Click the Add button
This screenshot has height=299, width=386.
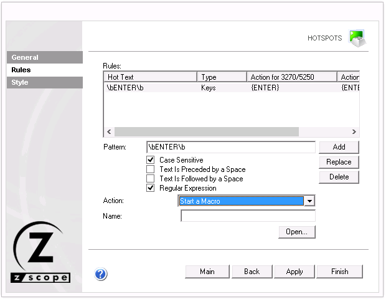[x=339, y=147]
